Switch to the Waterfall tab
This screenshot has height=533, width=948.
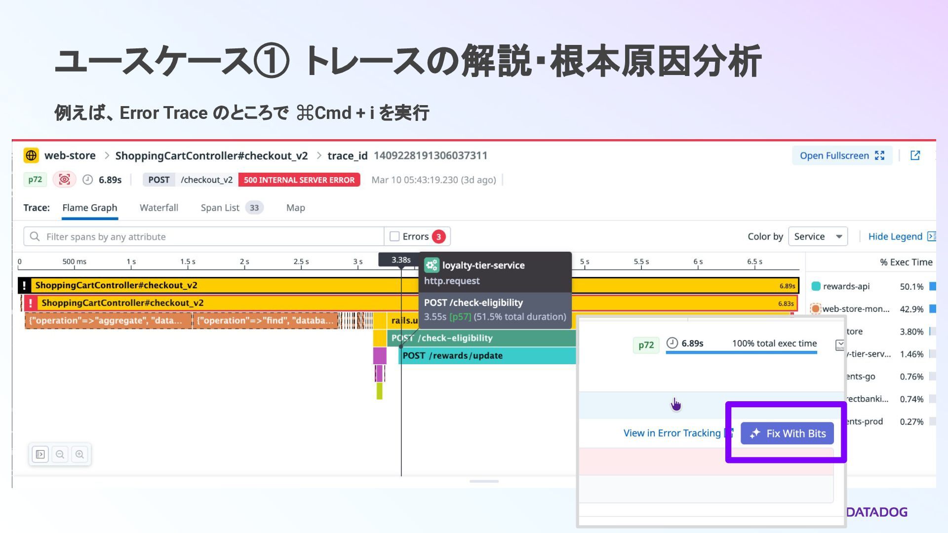158,208
